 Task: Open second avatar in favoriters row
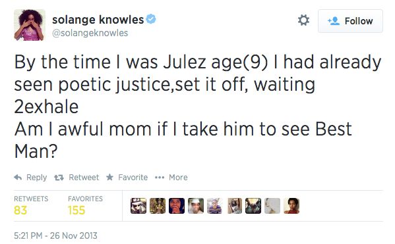click(x=158, y=206)
